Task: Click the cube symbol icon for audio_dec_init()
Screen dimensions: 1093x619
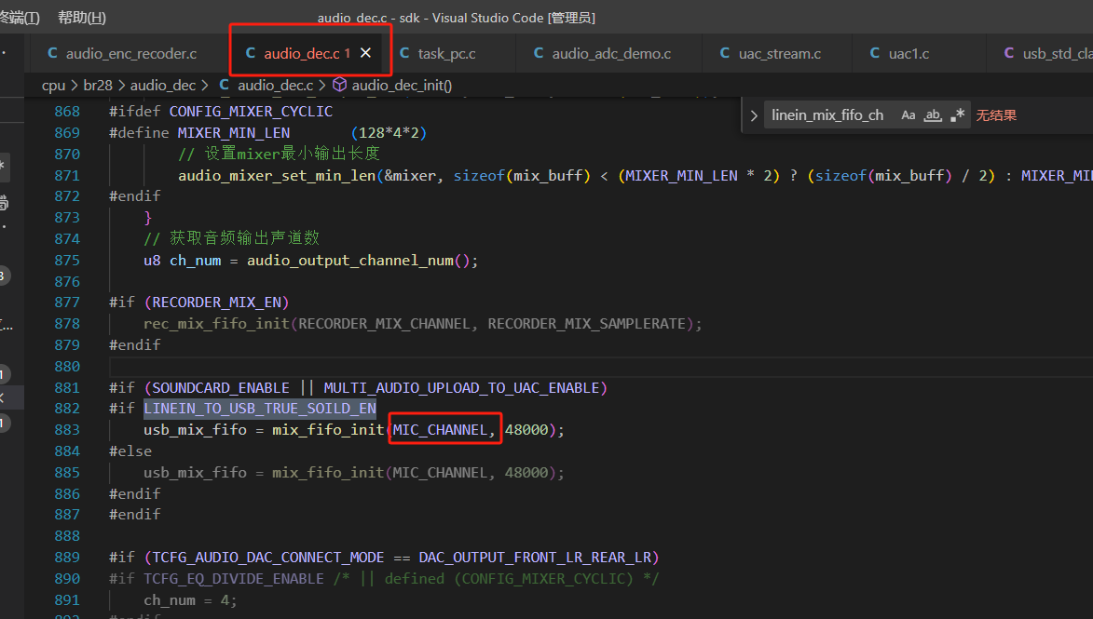Action: click(x=339, y=85)
